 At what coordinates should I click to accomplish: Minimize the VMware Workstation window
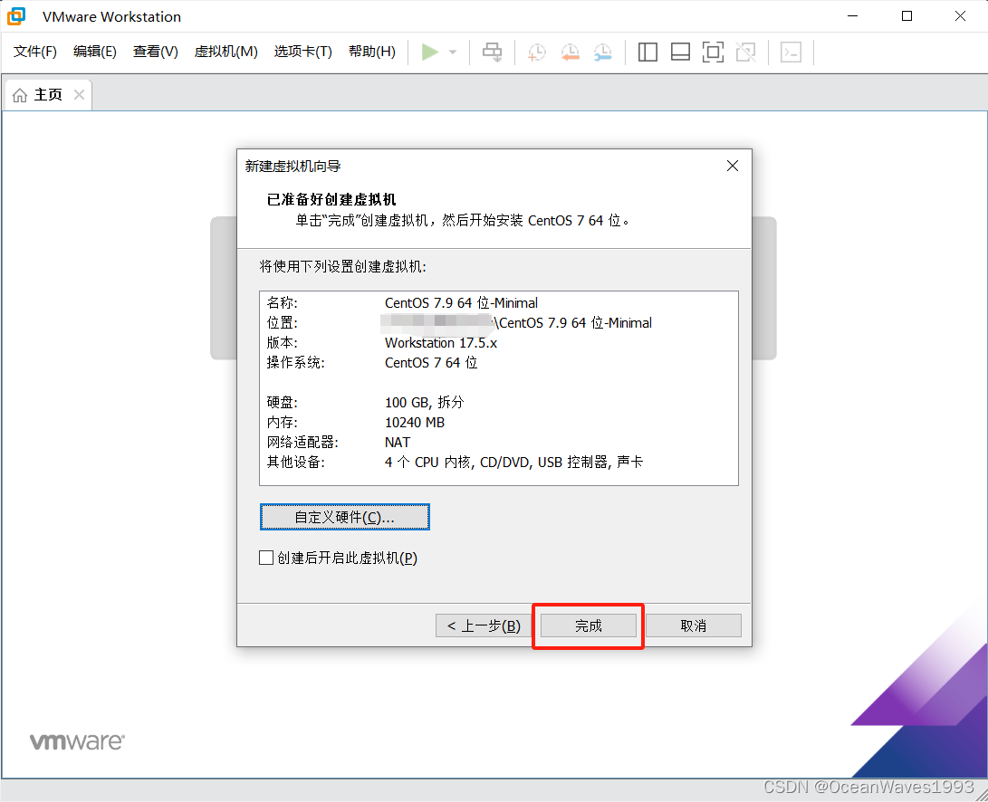(x=852, y=16)
